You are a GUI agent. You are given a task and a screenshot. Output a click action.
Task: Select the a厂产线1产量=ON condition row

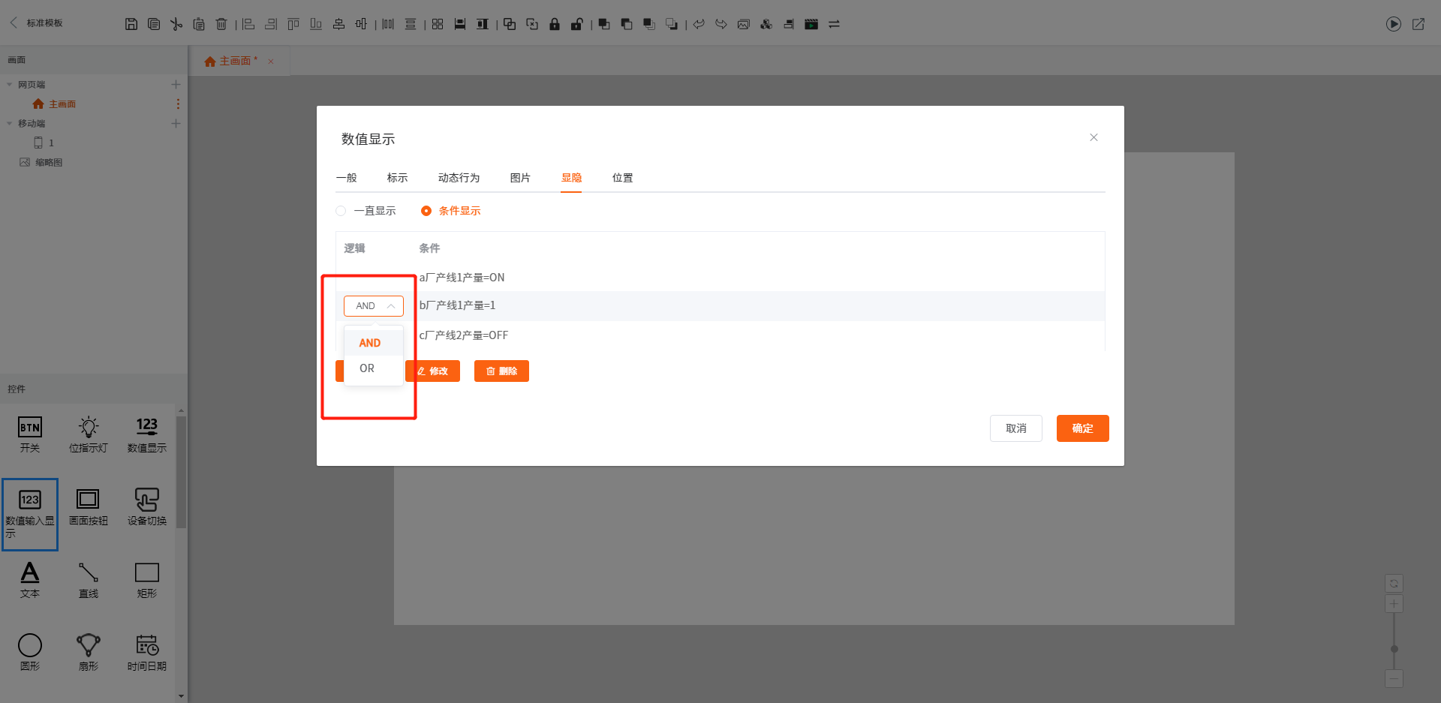720,278
